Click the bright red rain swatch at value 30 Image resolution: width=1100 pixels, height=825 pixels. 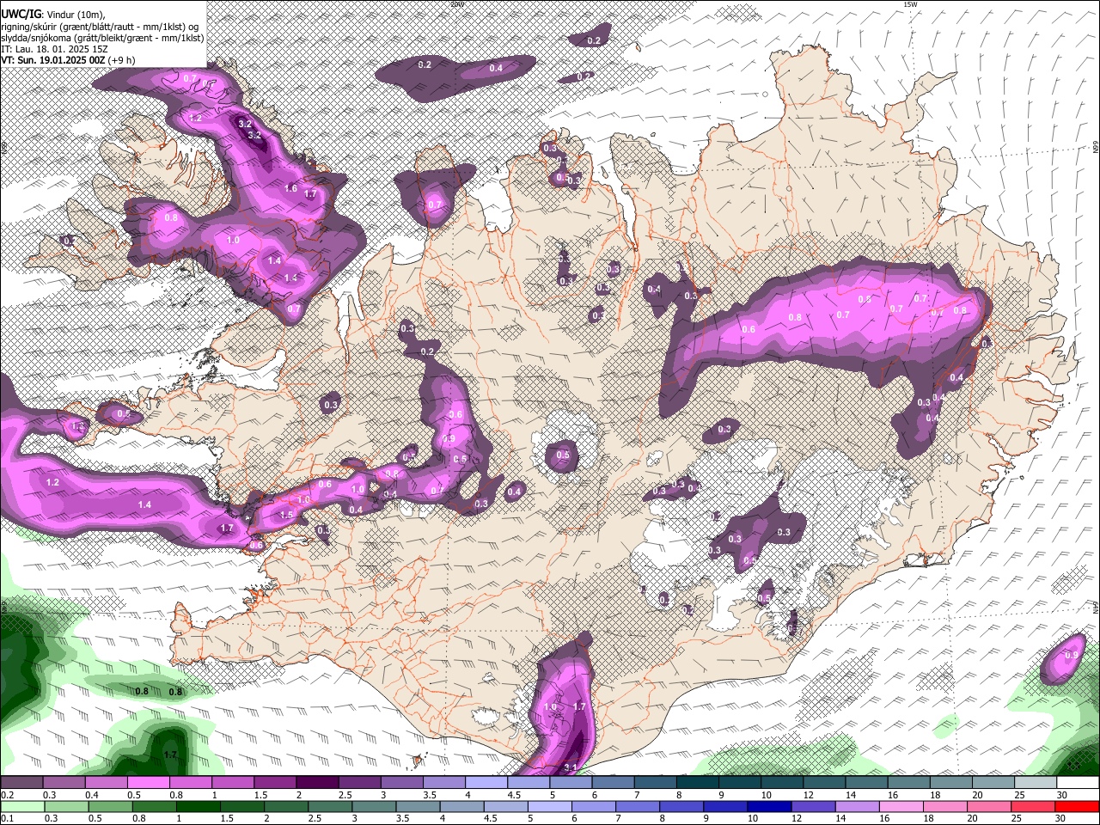pyautogui.click(x=1078, y=806)
